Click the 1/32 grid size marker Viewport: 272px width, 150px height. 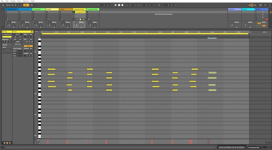tap(268, 143)
